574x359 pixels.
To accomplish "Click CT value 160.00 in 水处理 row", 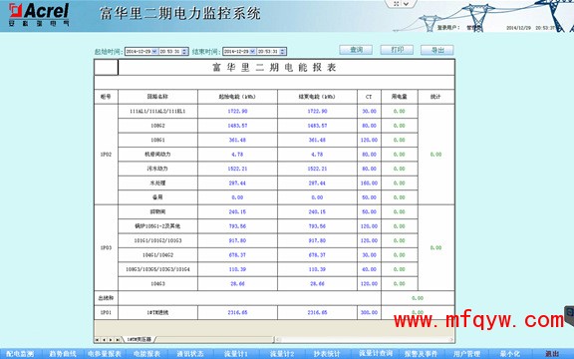I will click(x=369, y=182).
